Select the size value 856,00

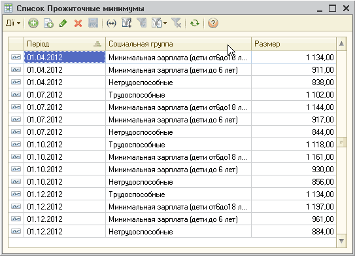coord(322,182)
